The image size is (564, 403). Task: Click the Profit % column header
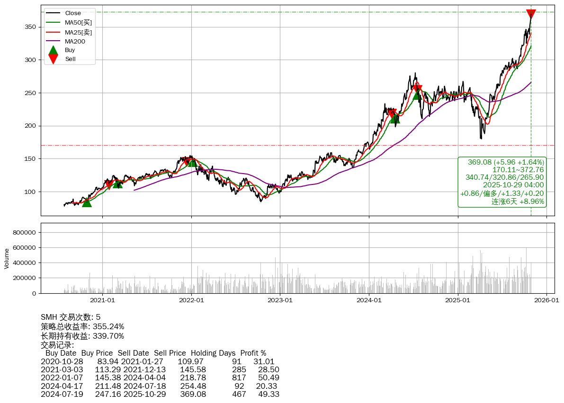click(x=253, y=353)
